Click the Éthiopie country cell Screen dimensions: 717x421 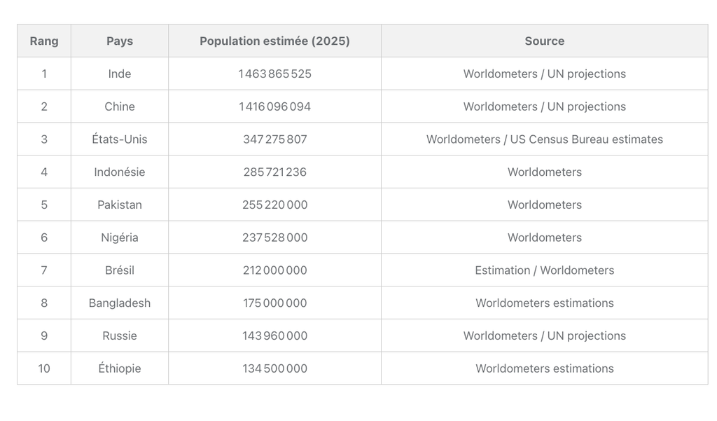pos(119,368)
